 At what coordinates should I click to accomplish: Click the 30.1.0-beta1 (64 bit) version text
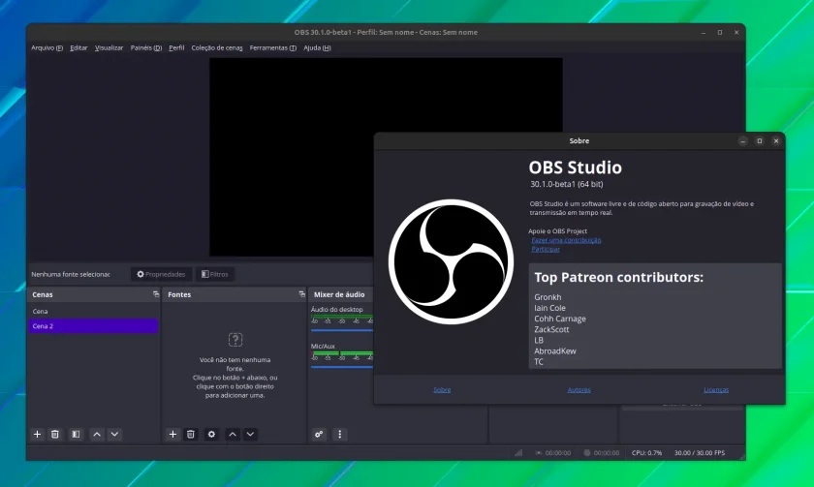tap(566, 184)
